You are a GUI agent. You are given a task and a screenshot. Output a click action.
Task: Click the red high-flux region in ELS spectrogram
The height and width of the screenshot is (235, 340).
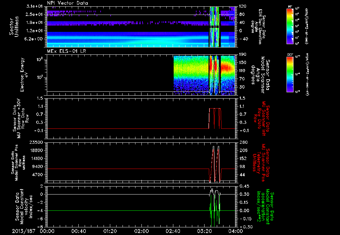click(227, 67)
